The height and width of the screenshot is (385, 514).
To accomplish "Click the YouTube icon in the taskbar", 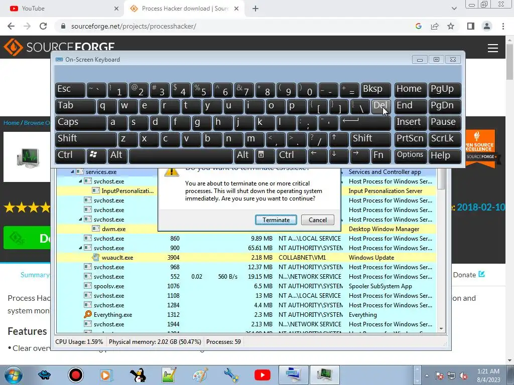I will tap(262, 375).
